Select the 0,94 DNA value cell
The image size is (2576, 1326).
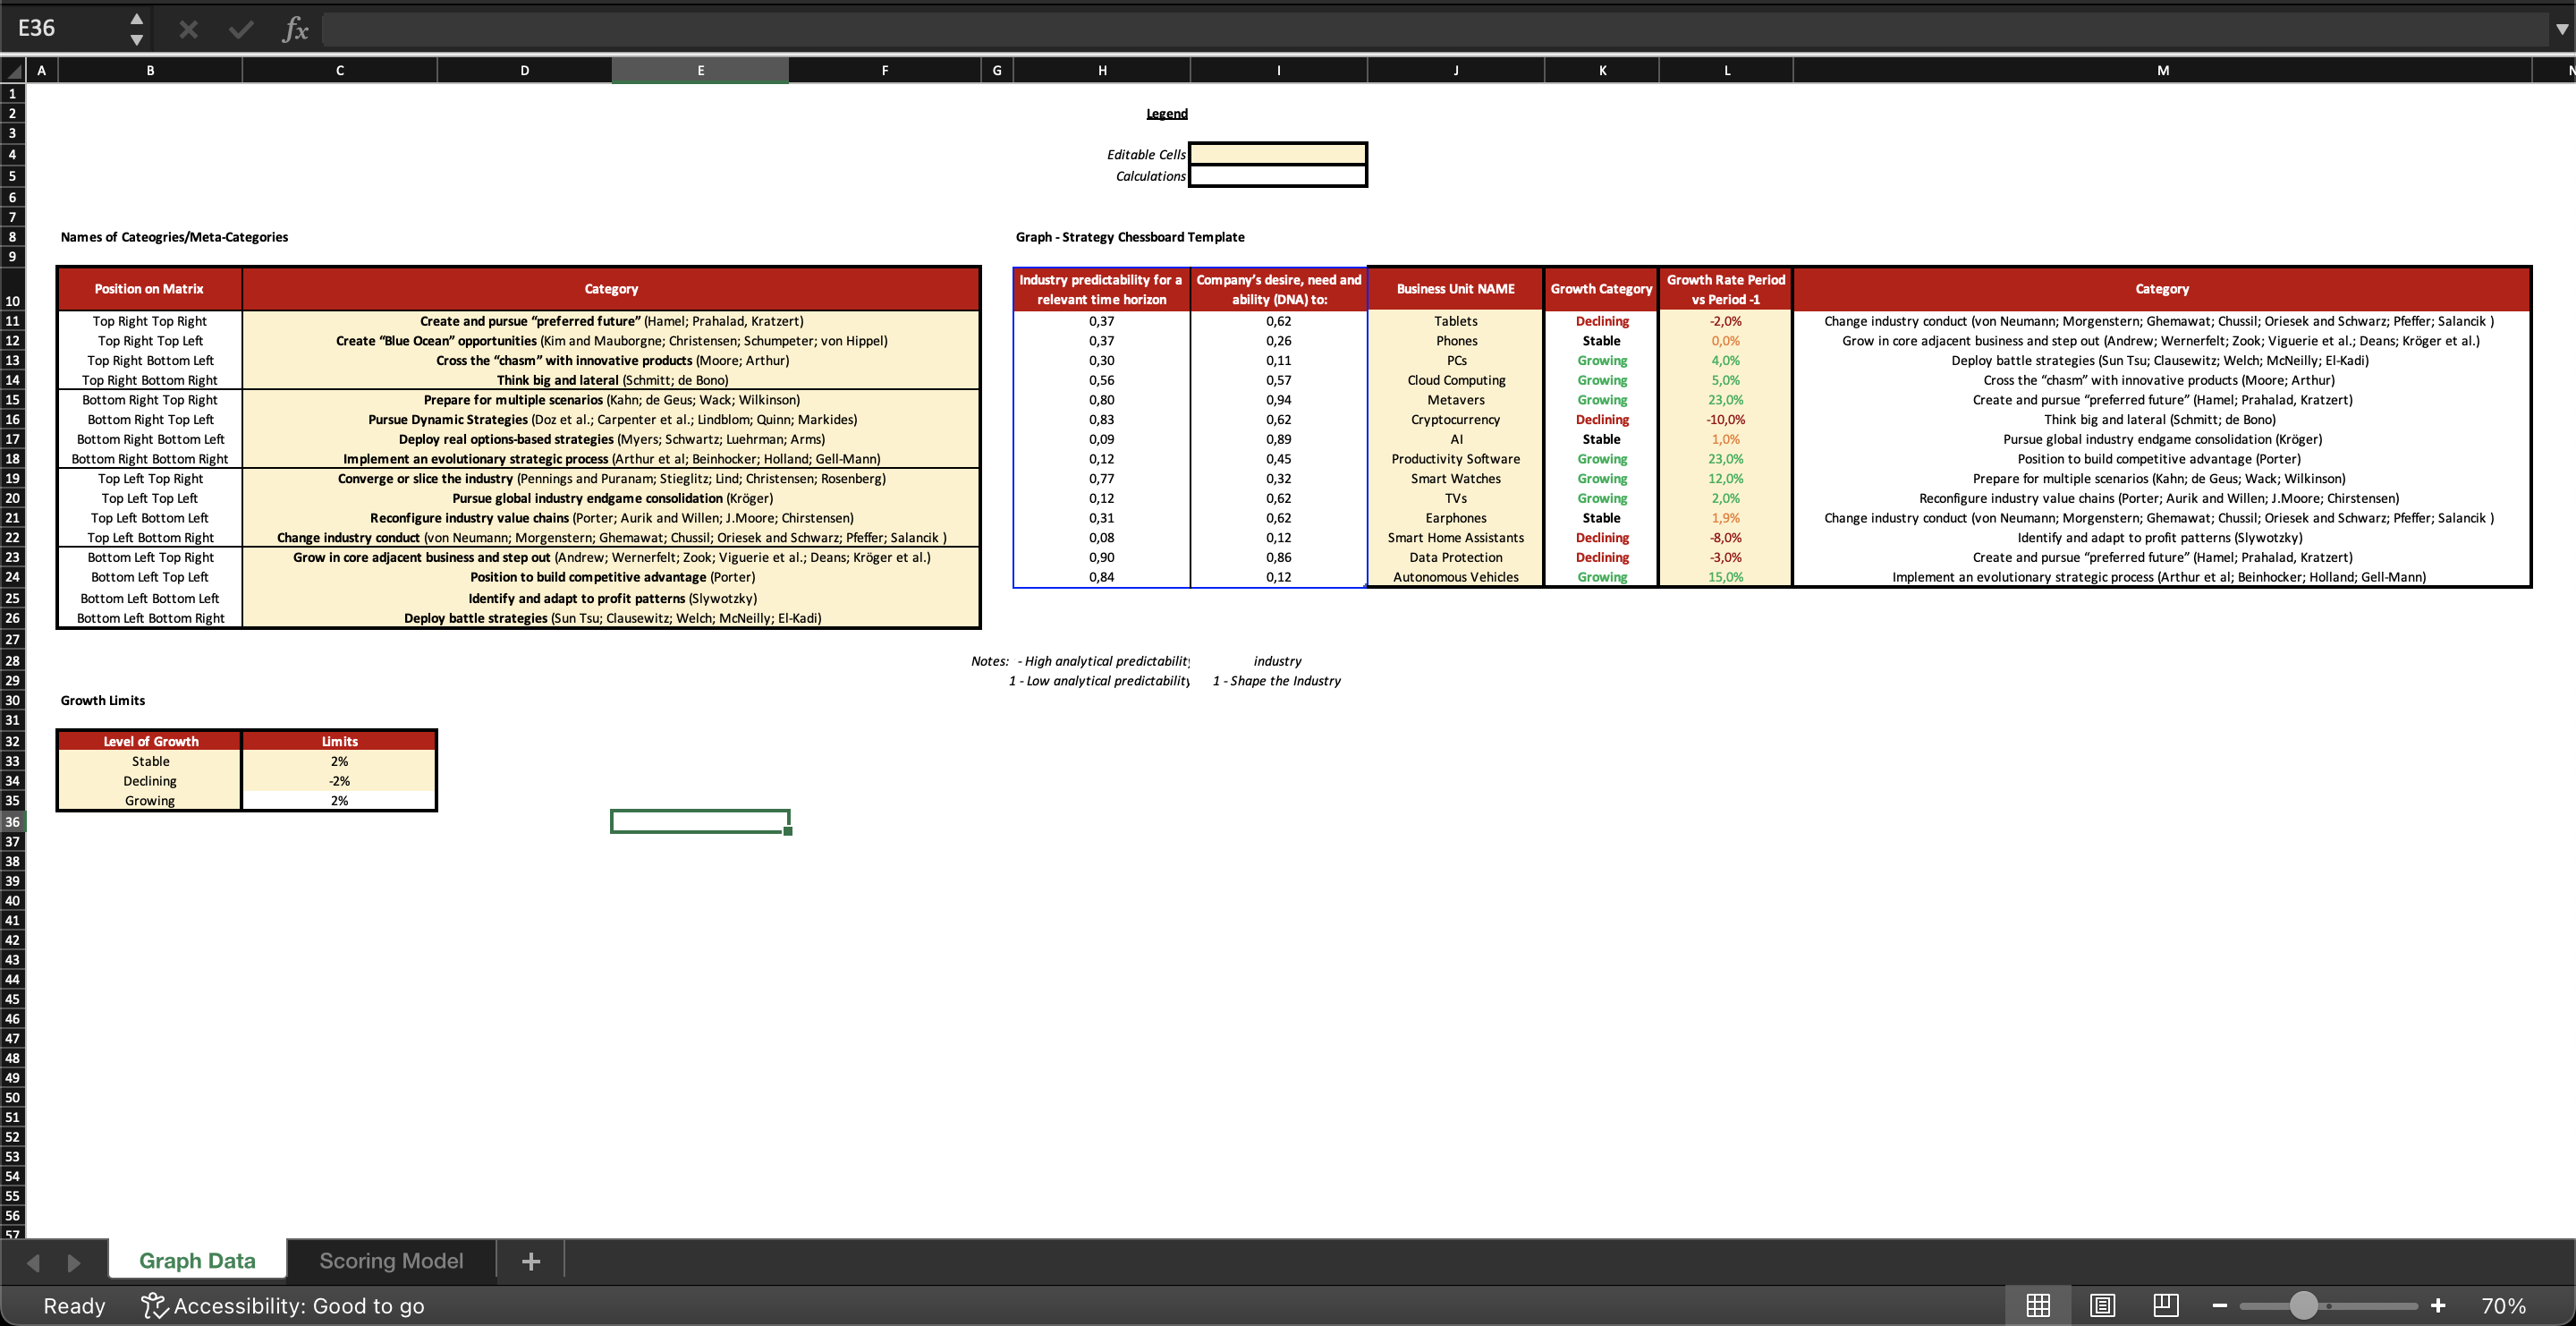(x=1278, y=400)
